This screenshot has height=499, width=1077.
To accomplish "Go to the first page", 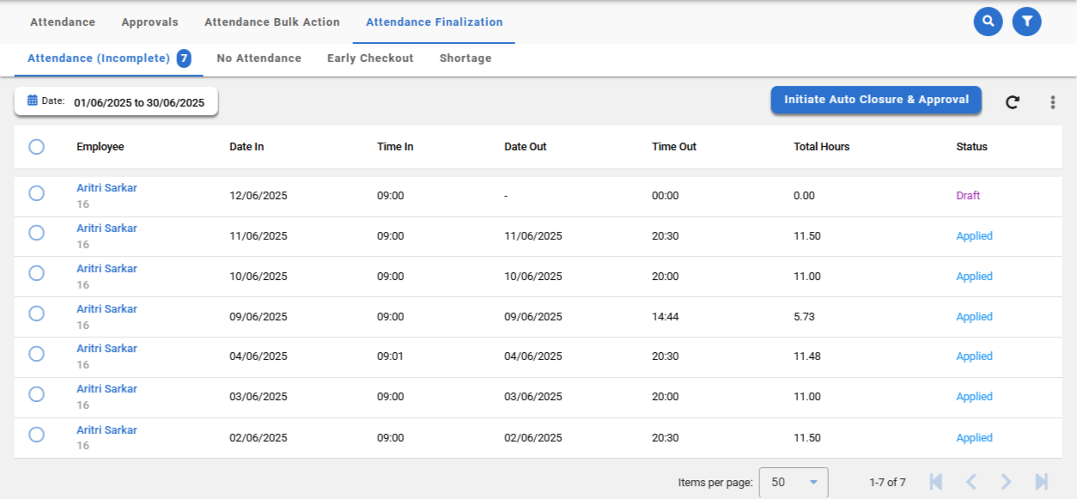I will [936, 482].
